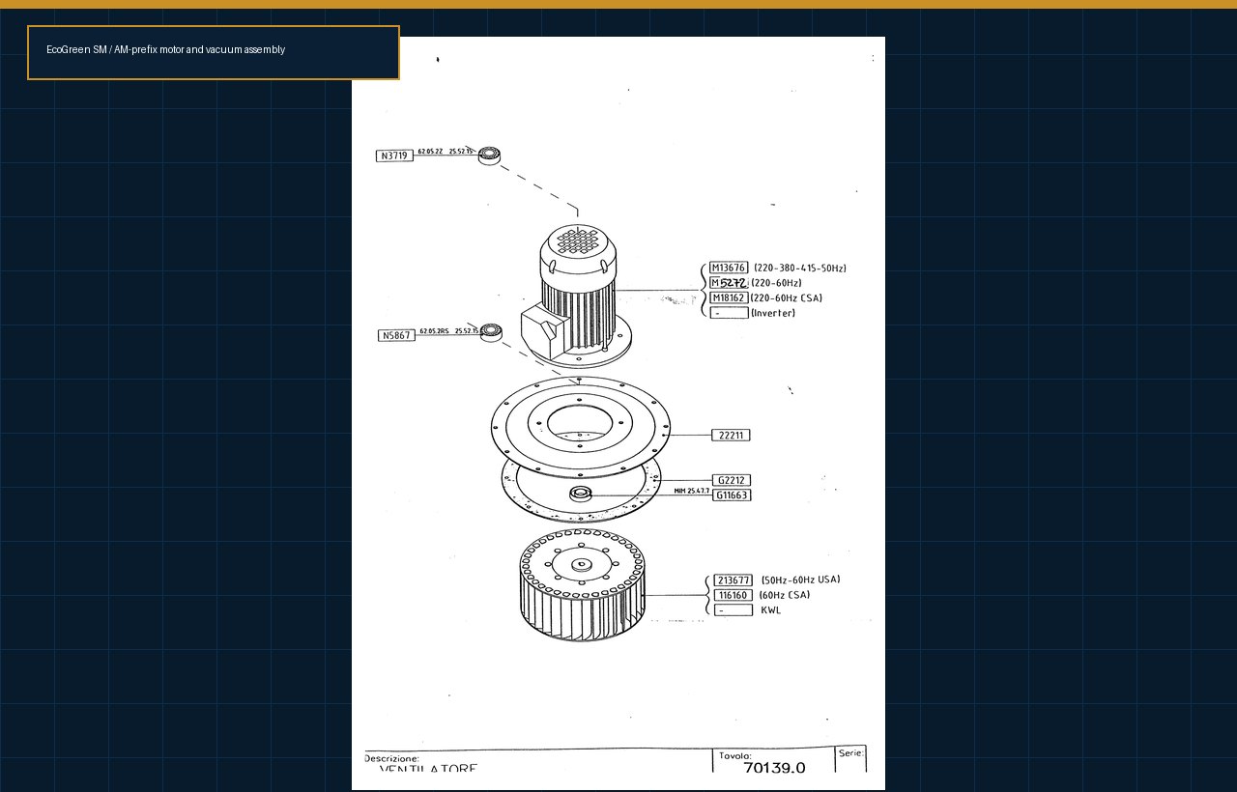1237x792 pixels.
Task: Click the KWL label text
Action: coord(770,610)
